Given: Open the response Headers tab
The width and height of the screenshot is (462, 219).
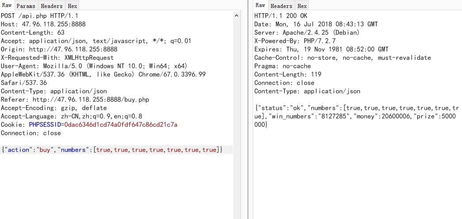Looking at the screenshot, I should point(281,6).
